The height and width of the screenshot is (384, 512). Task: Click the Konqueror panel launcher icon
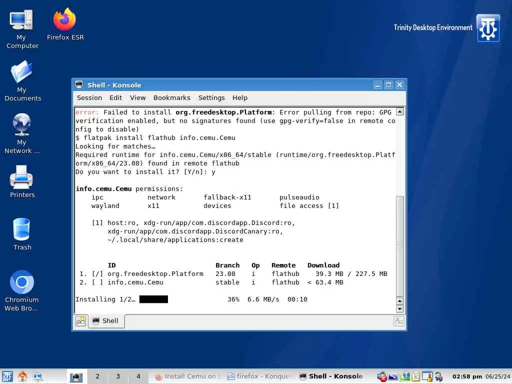[37, 376]
